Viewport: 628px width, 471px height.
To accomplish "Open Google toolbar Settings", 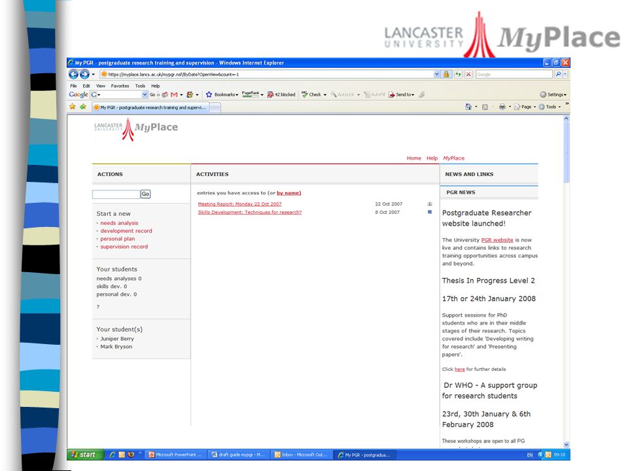I will pos(553,94).
